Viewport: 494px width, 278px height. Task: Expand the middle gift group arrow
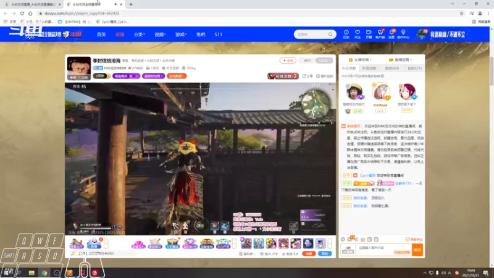(x=234, y=243)
